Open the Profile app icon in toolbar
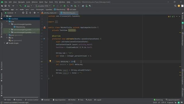The height and width of the screenshot is (104, 184). click(x=72, y=6)
